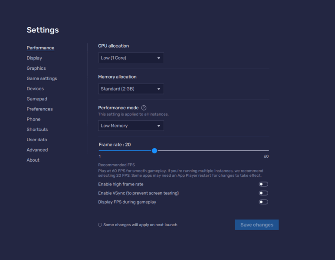Image resolution: width=335 pixels, height=260 pixels.
Task: Click the Frame rate slider handle
Action: [x=154, y=151]
